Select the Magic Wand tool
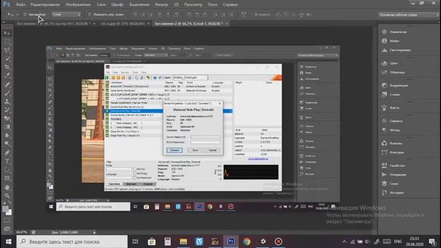The width and height of the screenshot is (441, 248). click(x=7, y=59)
